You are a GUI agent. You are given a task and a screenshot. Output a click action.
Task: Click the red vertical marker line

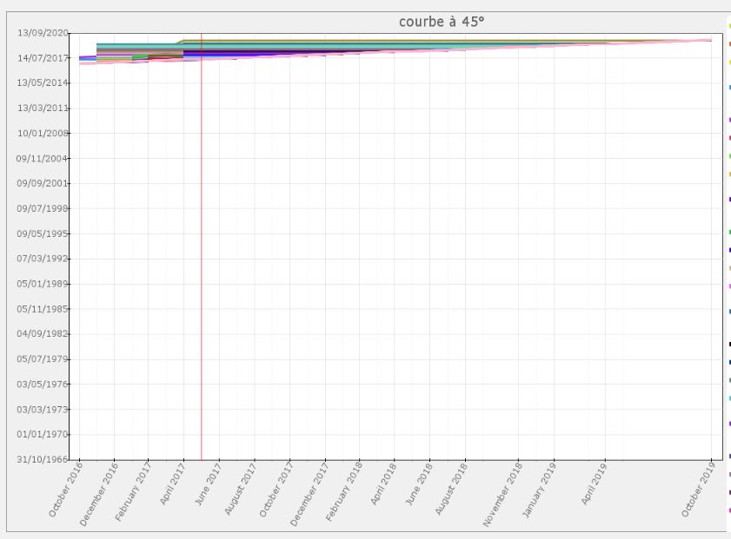pos(202,260)
